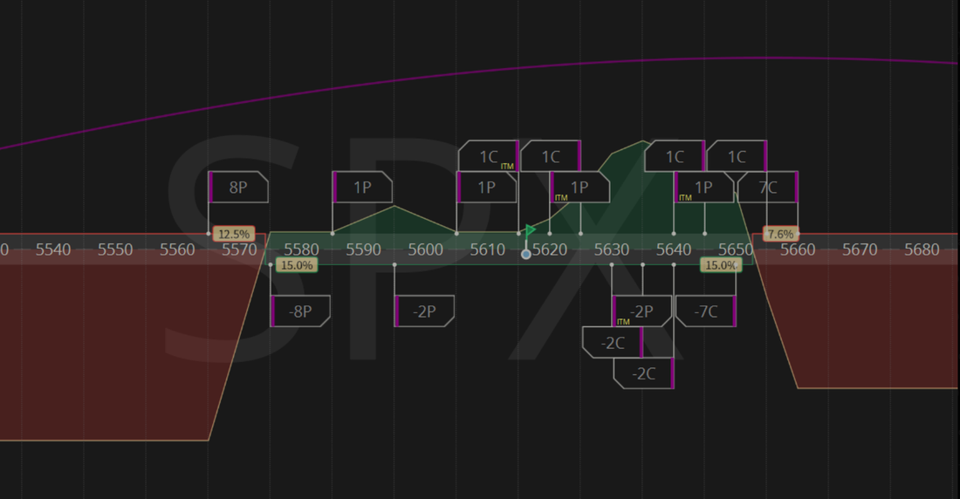Screen dimensions: 960x499
Task: Click the -2P short put flag at 5595
Action: click(424, 311)
